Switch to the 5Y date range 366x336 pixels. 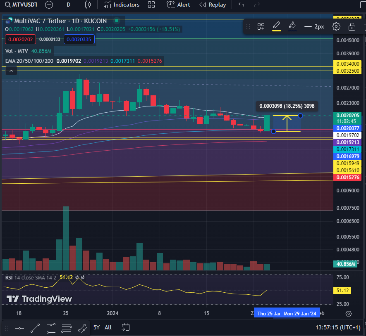[x=96, y=328]
